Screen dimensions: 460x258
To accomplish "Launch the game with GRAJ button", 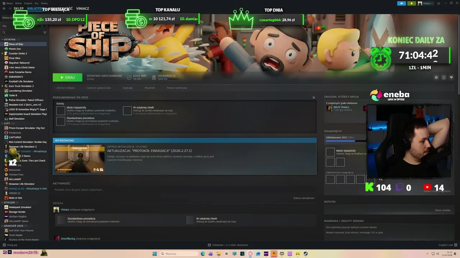I will (x=68, y=77).
